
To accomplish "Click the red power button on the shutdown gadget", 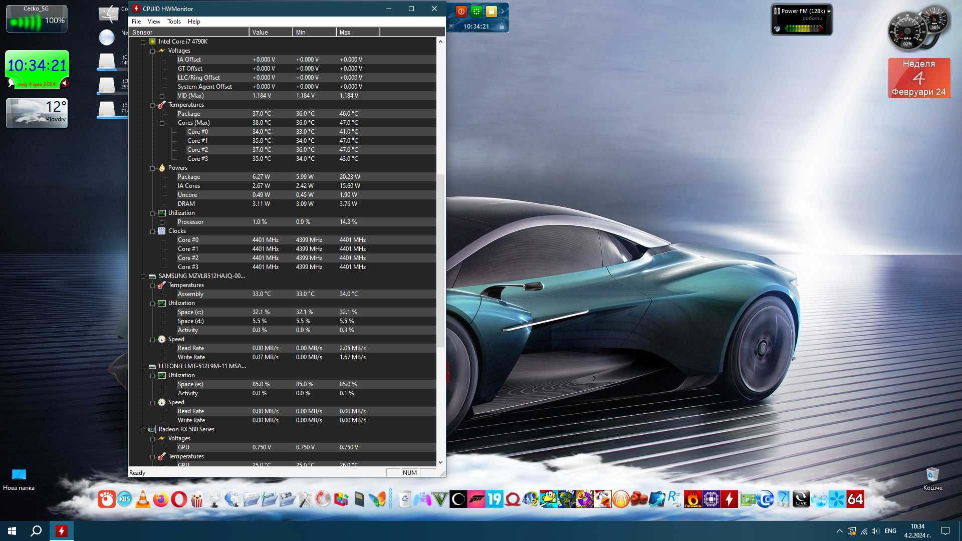I will click(461, 11).
